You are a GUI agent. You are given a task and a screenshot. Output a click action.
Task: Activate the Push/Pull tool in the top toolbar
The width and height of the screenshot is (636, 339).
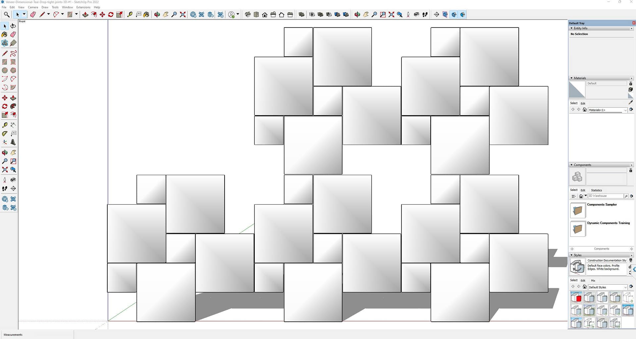85,15
